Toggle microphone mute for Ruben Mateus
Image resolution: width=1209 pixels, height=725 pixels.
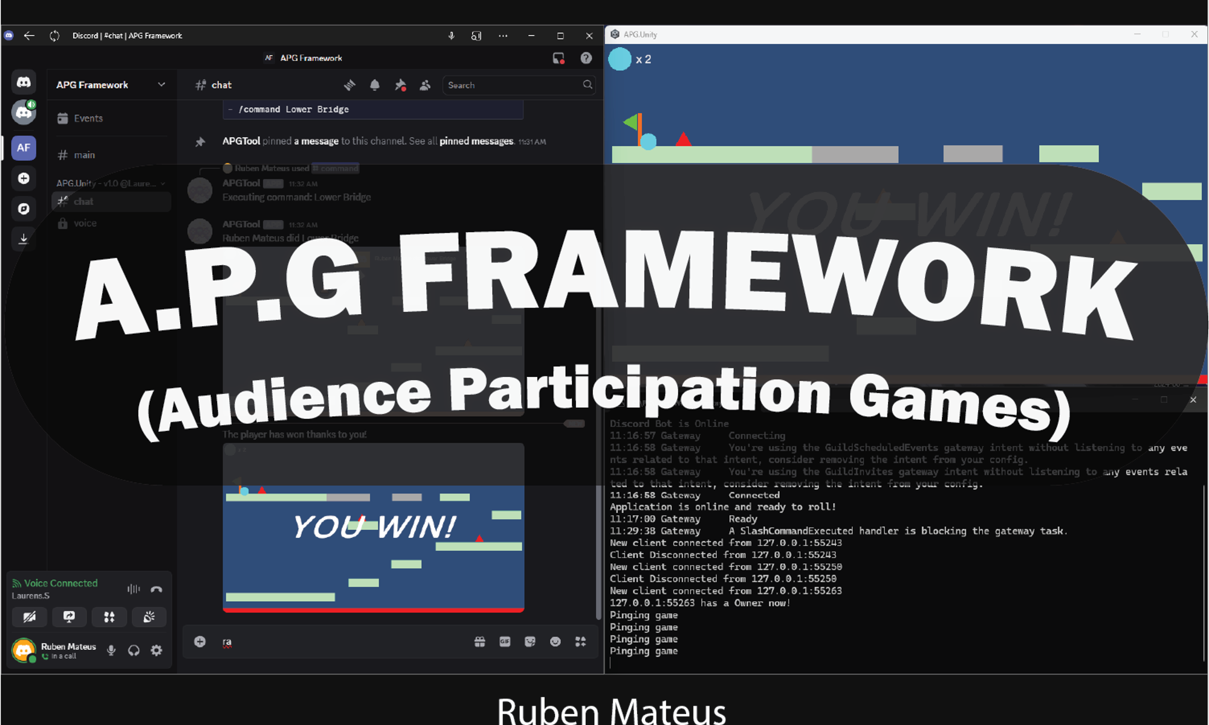(x=111, y=650)
